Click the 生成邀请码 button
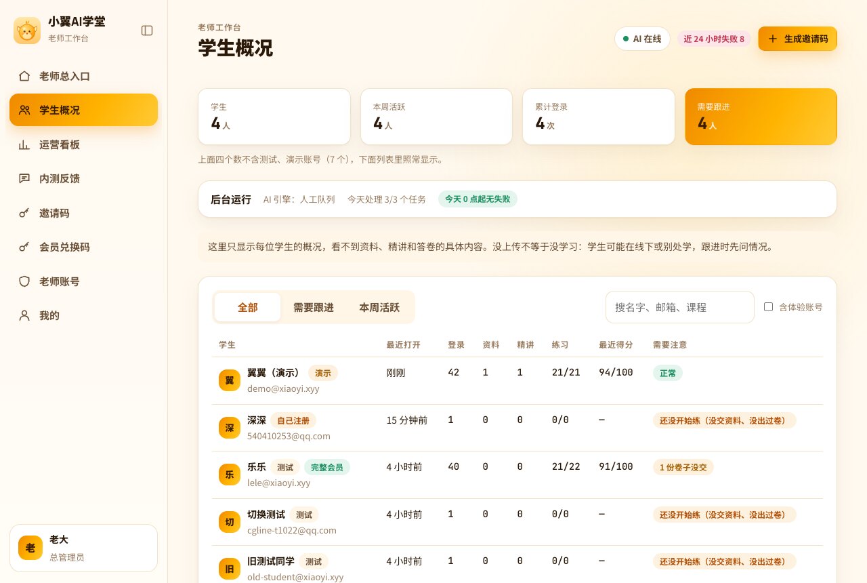Image resolution: width=867 pixels, height=583 pixels. pos(797,39)
